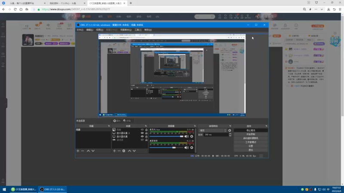This screenshot has width=344, height=193.
Task: Hide the 显示器采集 source
Action: tap(142, 136)
